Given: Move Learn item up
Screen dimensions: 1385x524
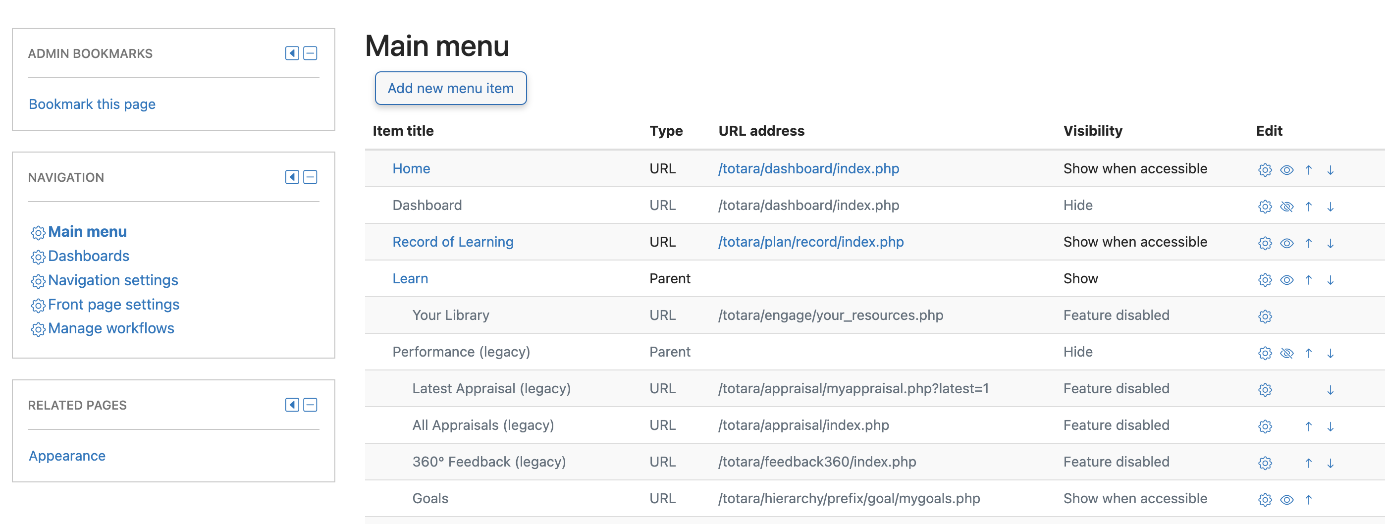Looking at the screenshot, I should point(1308,279).
